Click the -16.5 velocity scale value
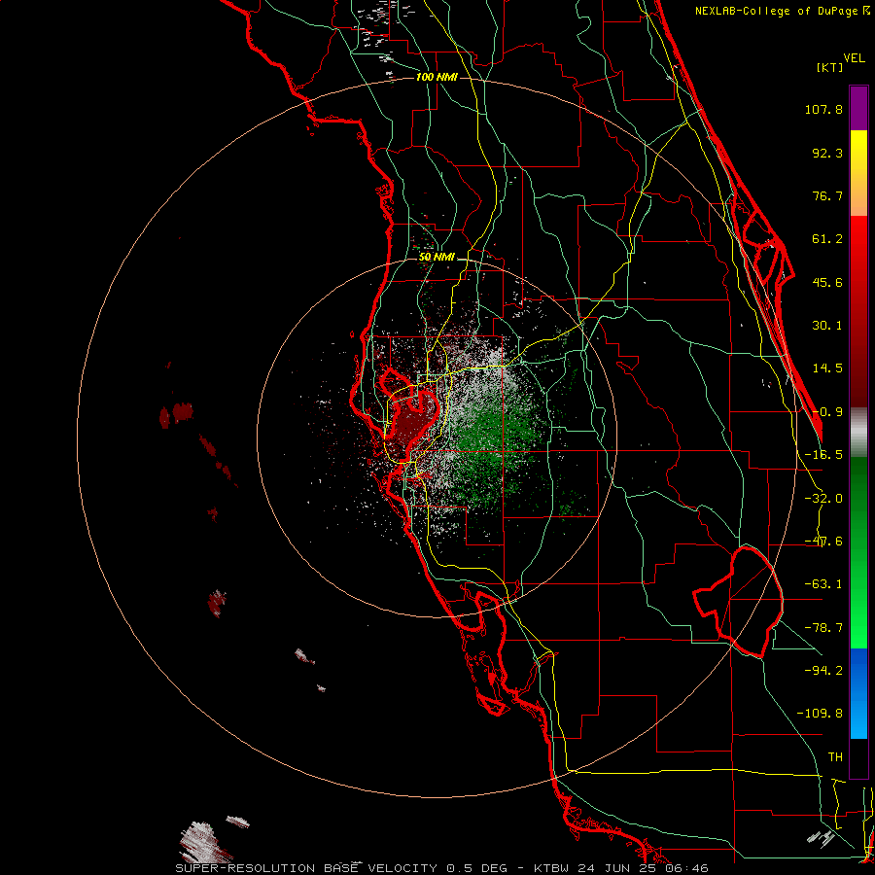Screen dimensions: 875x875 pyautogui.click(x=823, y=455)
